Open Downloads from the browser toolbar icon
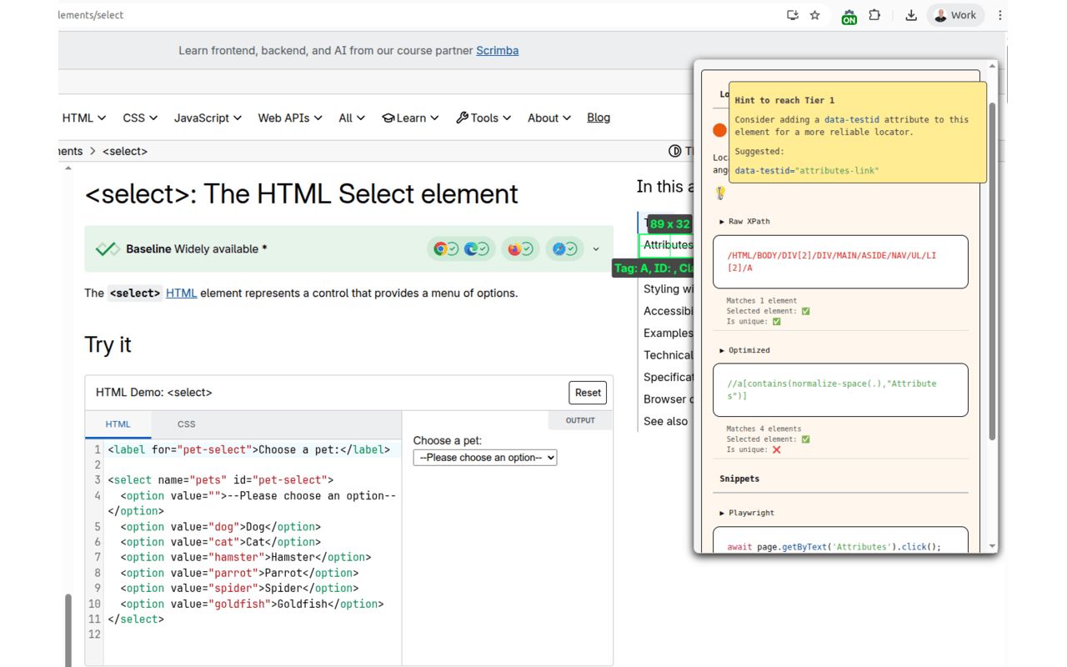Screen dimensions: 1067x667 click(x=911, y=15)
